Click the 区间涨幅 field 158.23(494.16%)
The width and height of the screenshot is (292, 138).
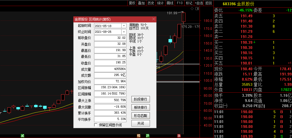coord(110,87)
